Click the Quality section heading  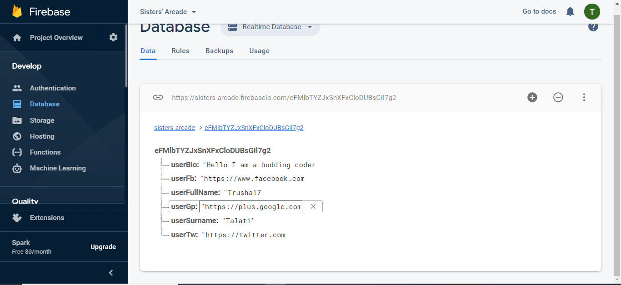tap(25, 200)
